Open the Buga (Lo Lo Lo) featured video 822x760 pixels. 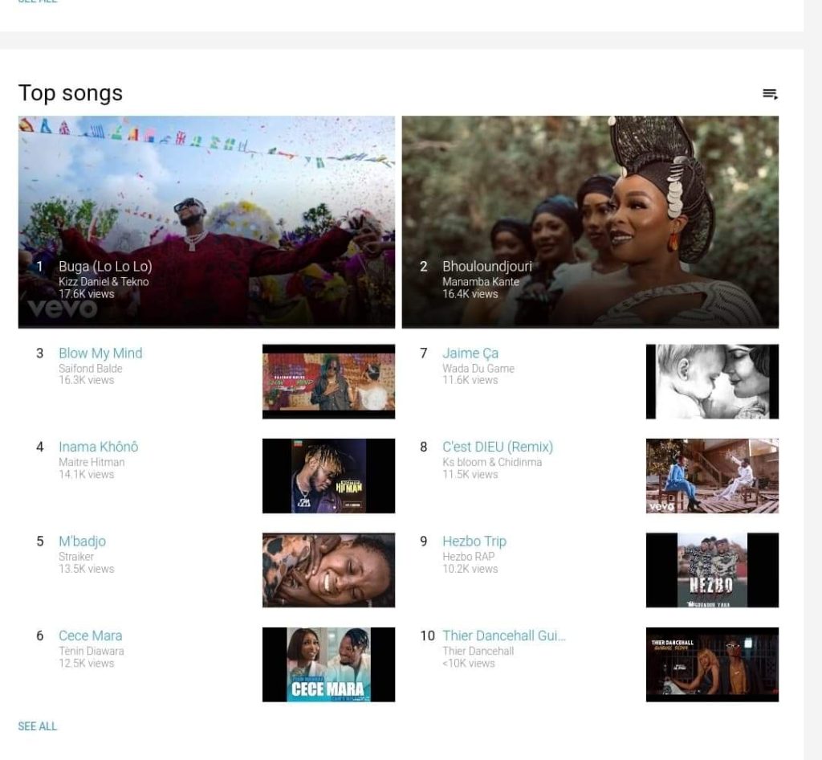coord(206,222)
